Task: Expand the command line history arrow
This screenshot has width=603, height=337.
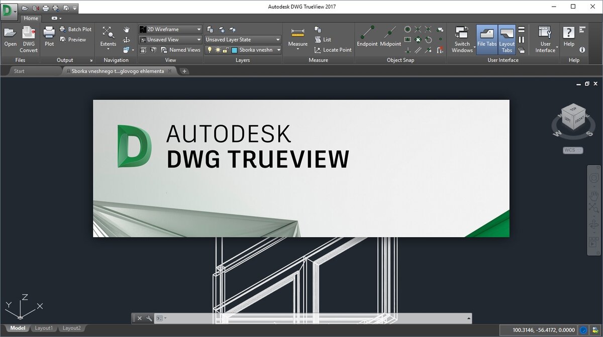Action: pyautogui.click(x=469, y=318)
